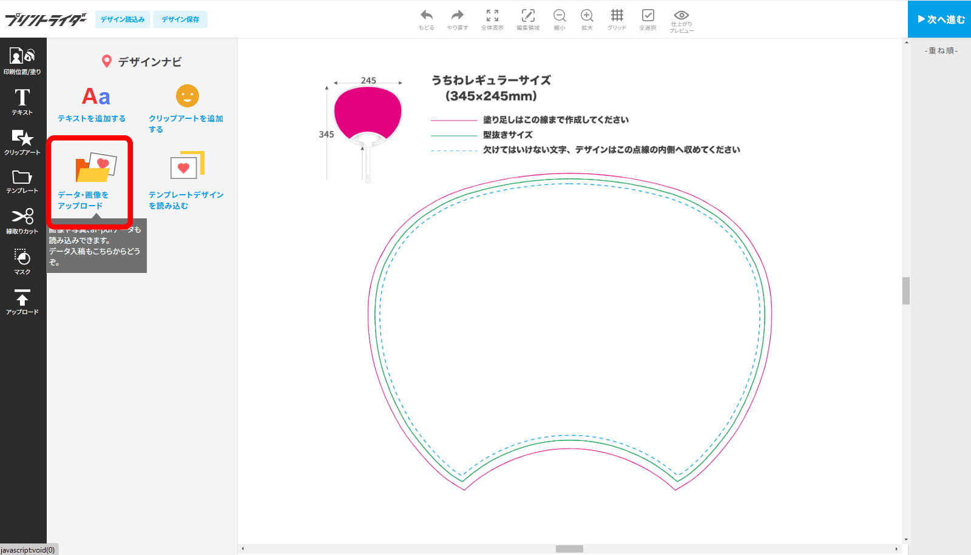Screen dimensions: 971x555
Task: Click データ・画像をアップロード link
Action: coord(83,200)
